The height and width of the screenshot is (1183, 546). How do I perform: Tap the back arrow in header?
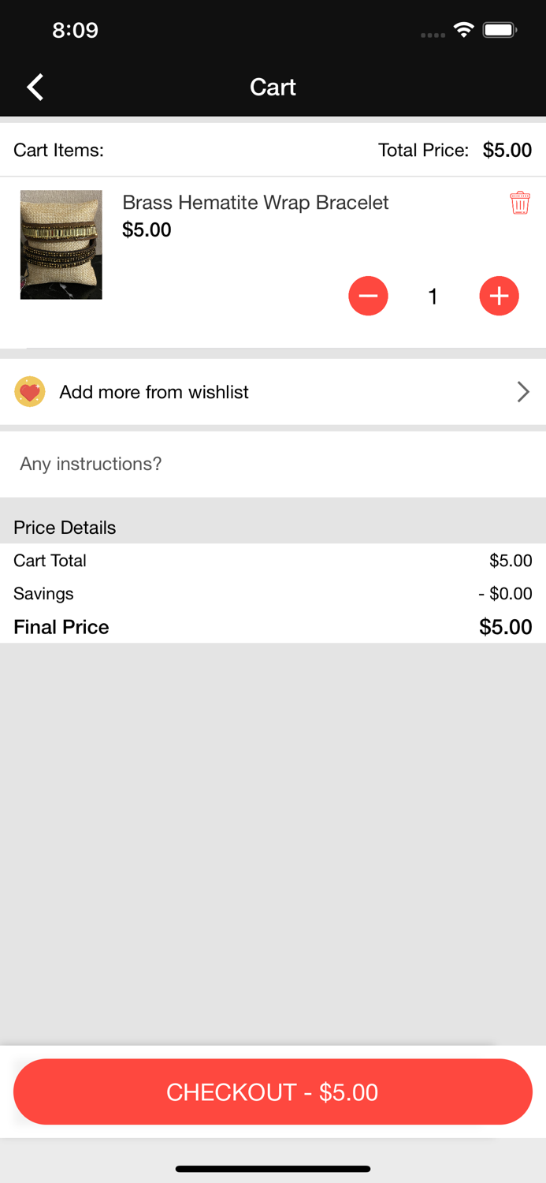tap(35, 87)
